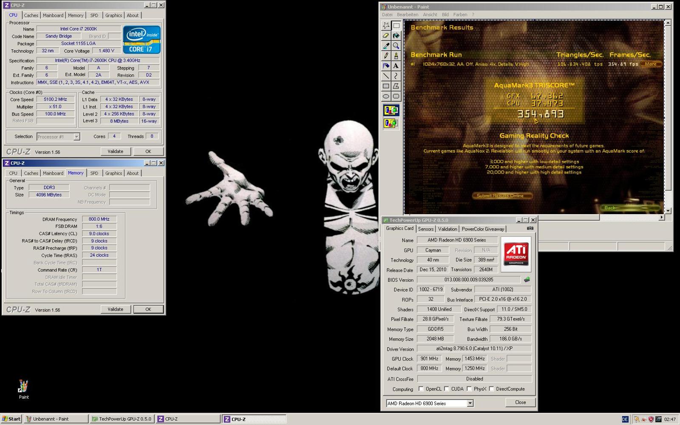Choose the transparent selection mode option
680x425 pixels.
point(391,123)
